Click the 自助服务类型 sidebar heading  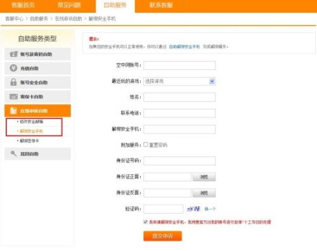(x=37, y=39)
